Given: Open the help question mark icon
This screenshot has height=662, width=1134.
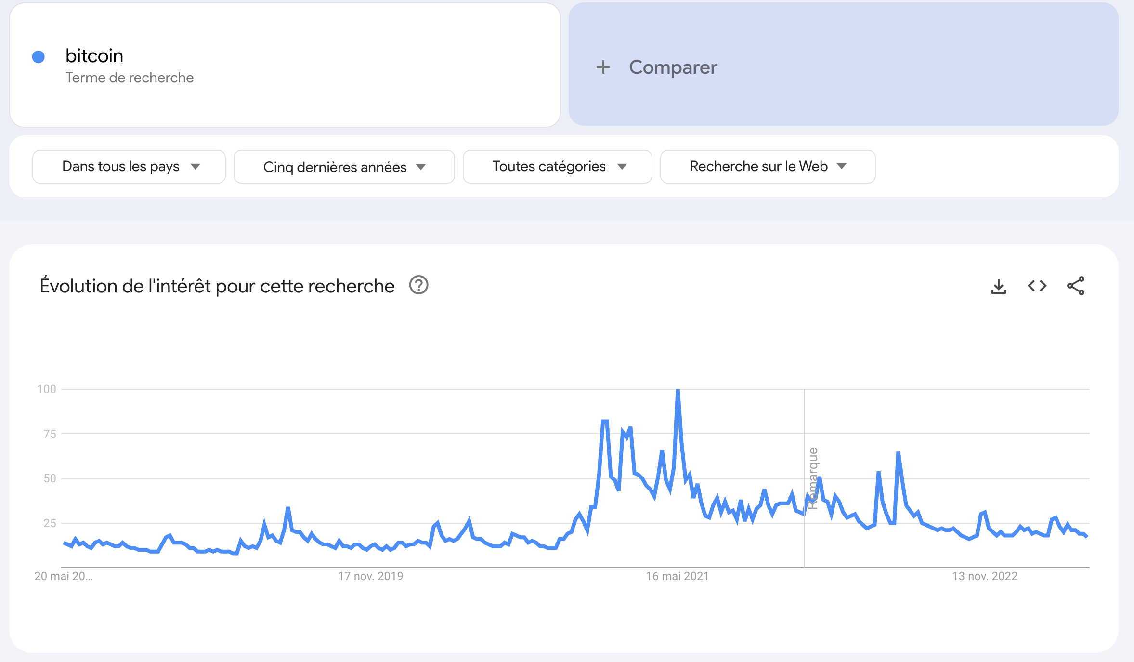Looking at the screenshot, I should coord(418,285).
